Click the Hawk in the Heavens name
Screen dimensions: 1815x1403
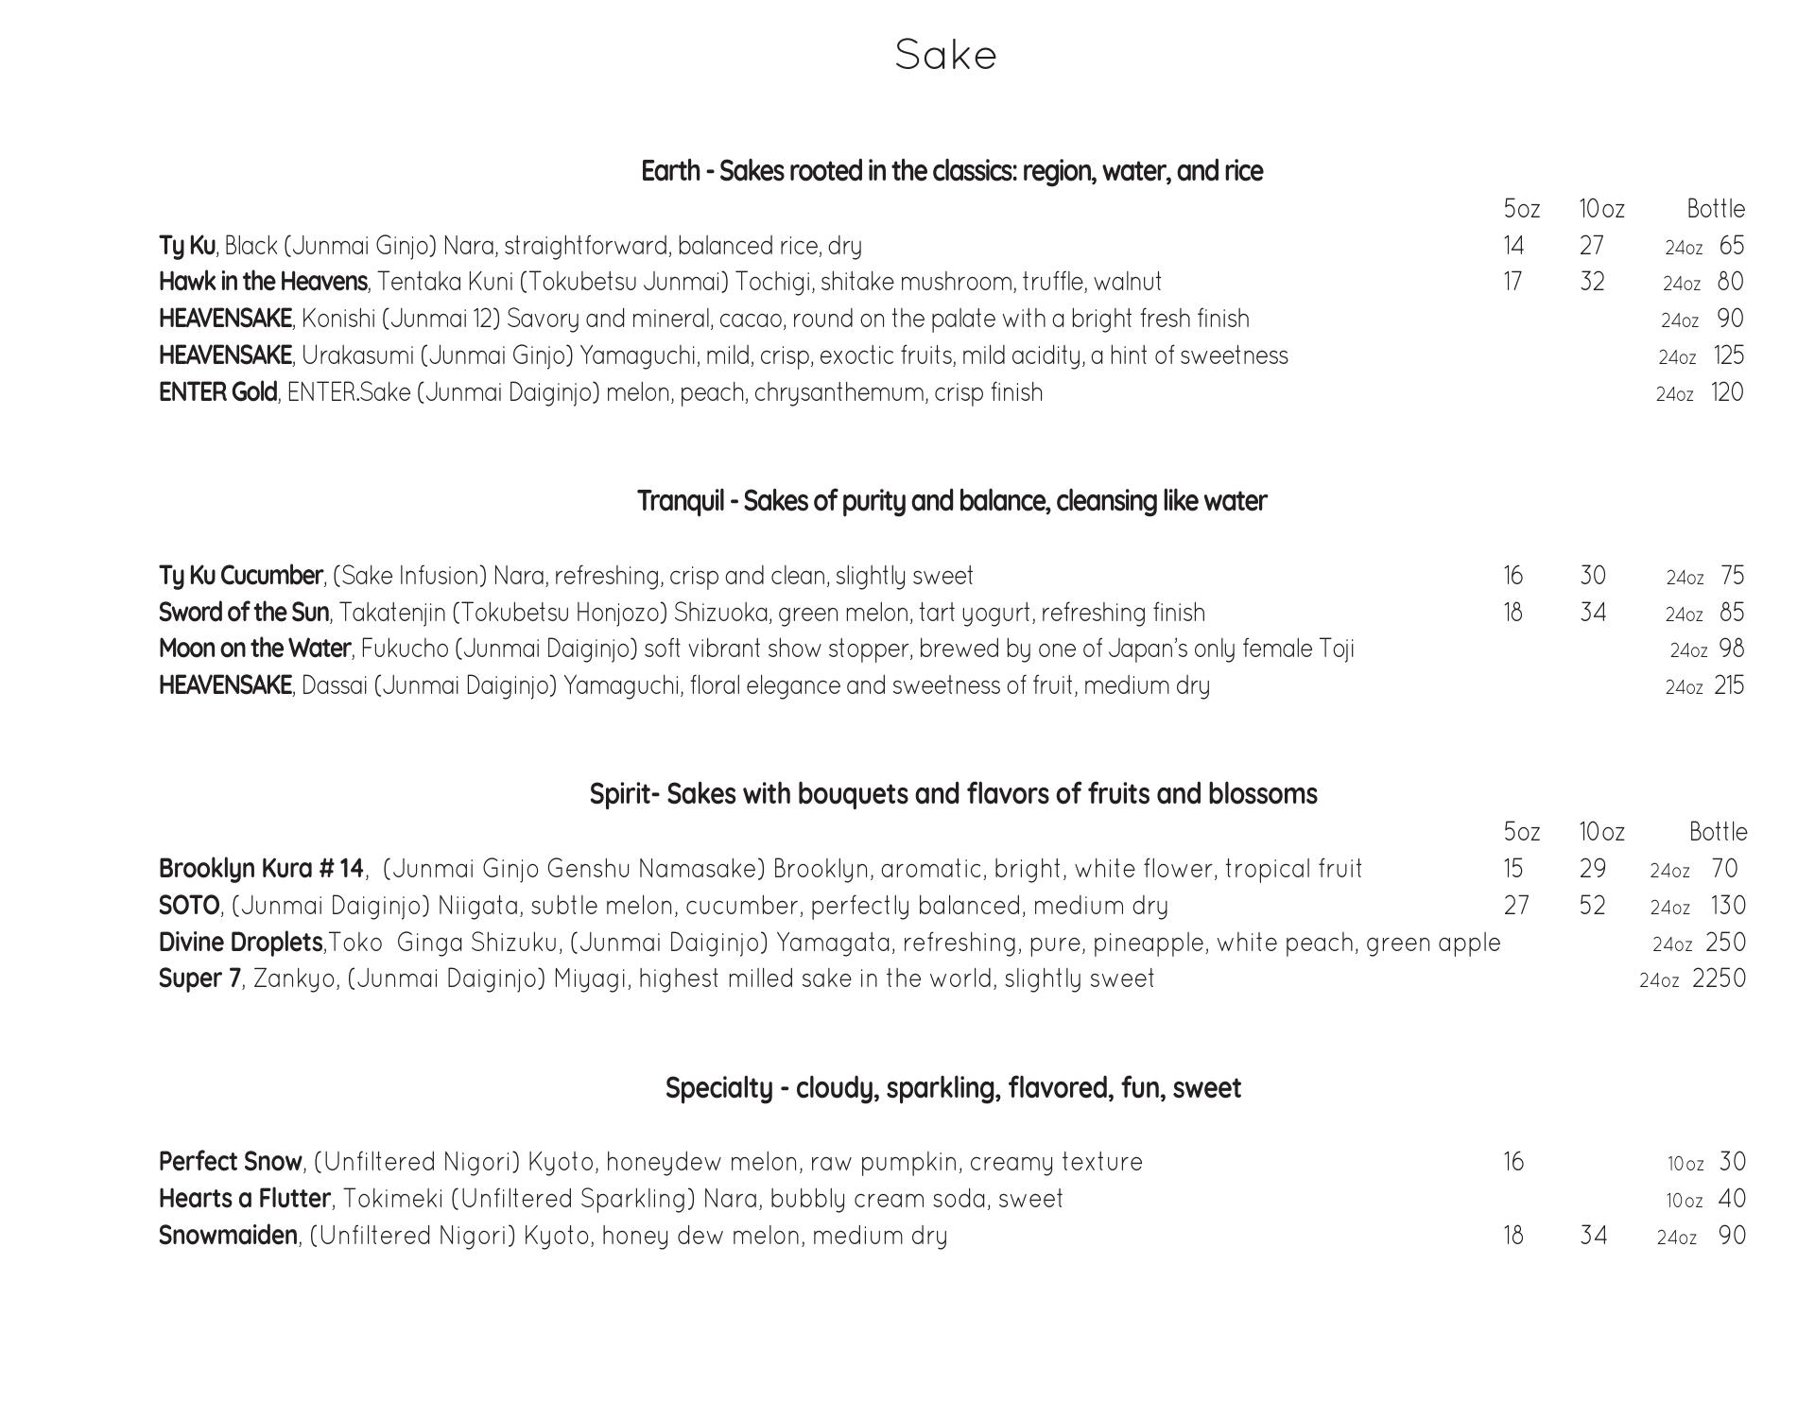point(263,282)
